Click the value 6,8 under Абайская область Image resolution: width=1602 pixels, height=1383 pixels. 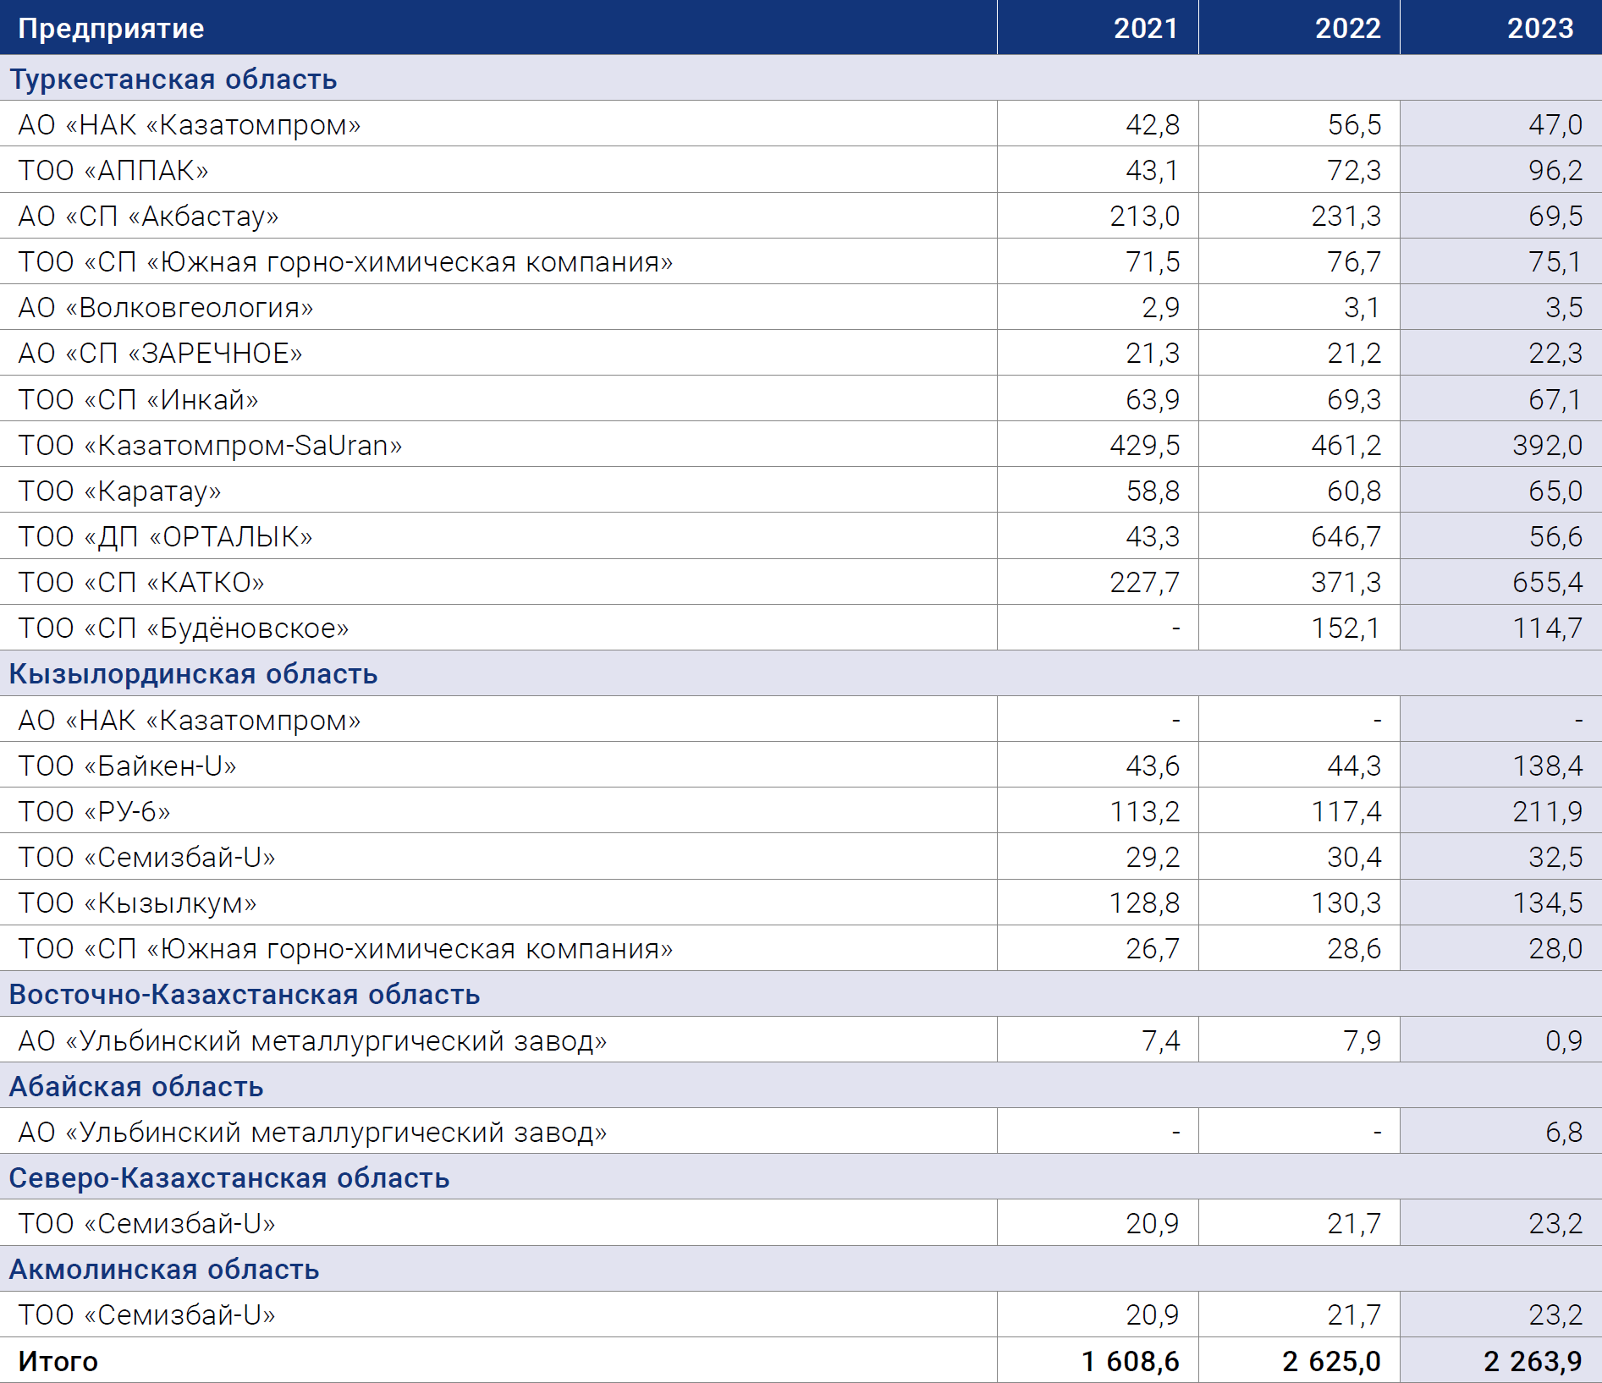1564,1132
